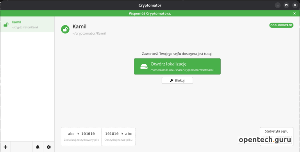Lock the vault with Blokuj

pyautogui.click(x=177, y=80)
